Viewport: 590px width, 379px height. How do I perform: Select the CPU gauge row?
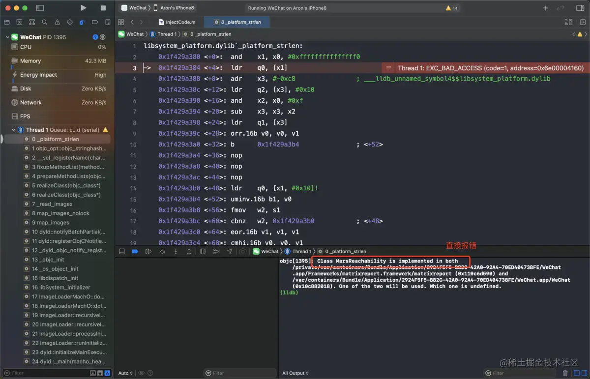point(59,47)
